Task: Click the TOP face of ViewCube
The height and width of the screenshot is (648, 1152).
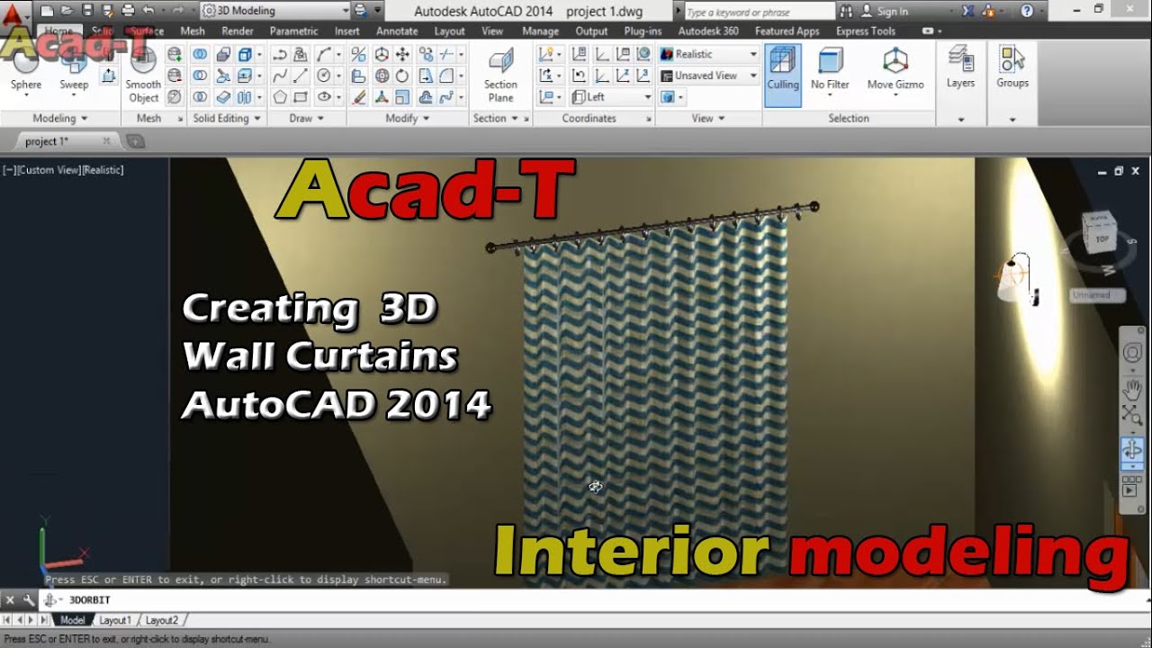Action: [x=1102, y=238]
